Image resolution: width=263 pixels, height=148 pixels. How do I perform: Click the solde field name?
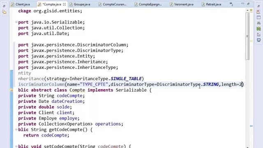[x=63, y=107]
